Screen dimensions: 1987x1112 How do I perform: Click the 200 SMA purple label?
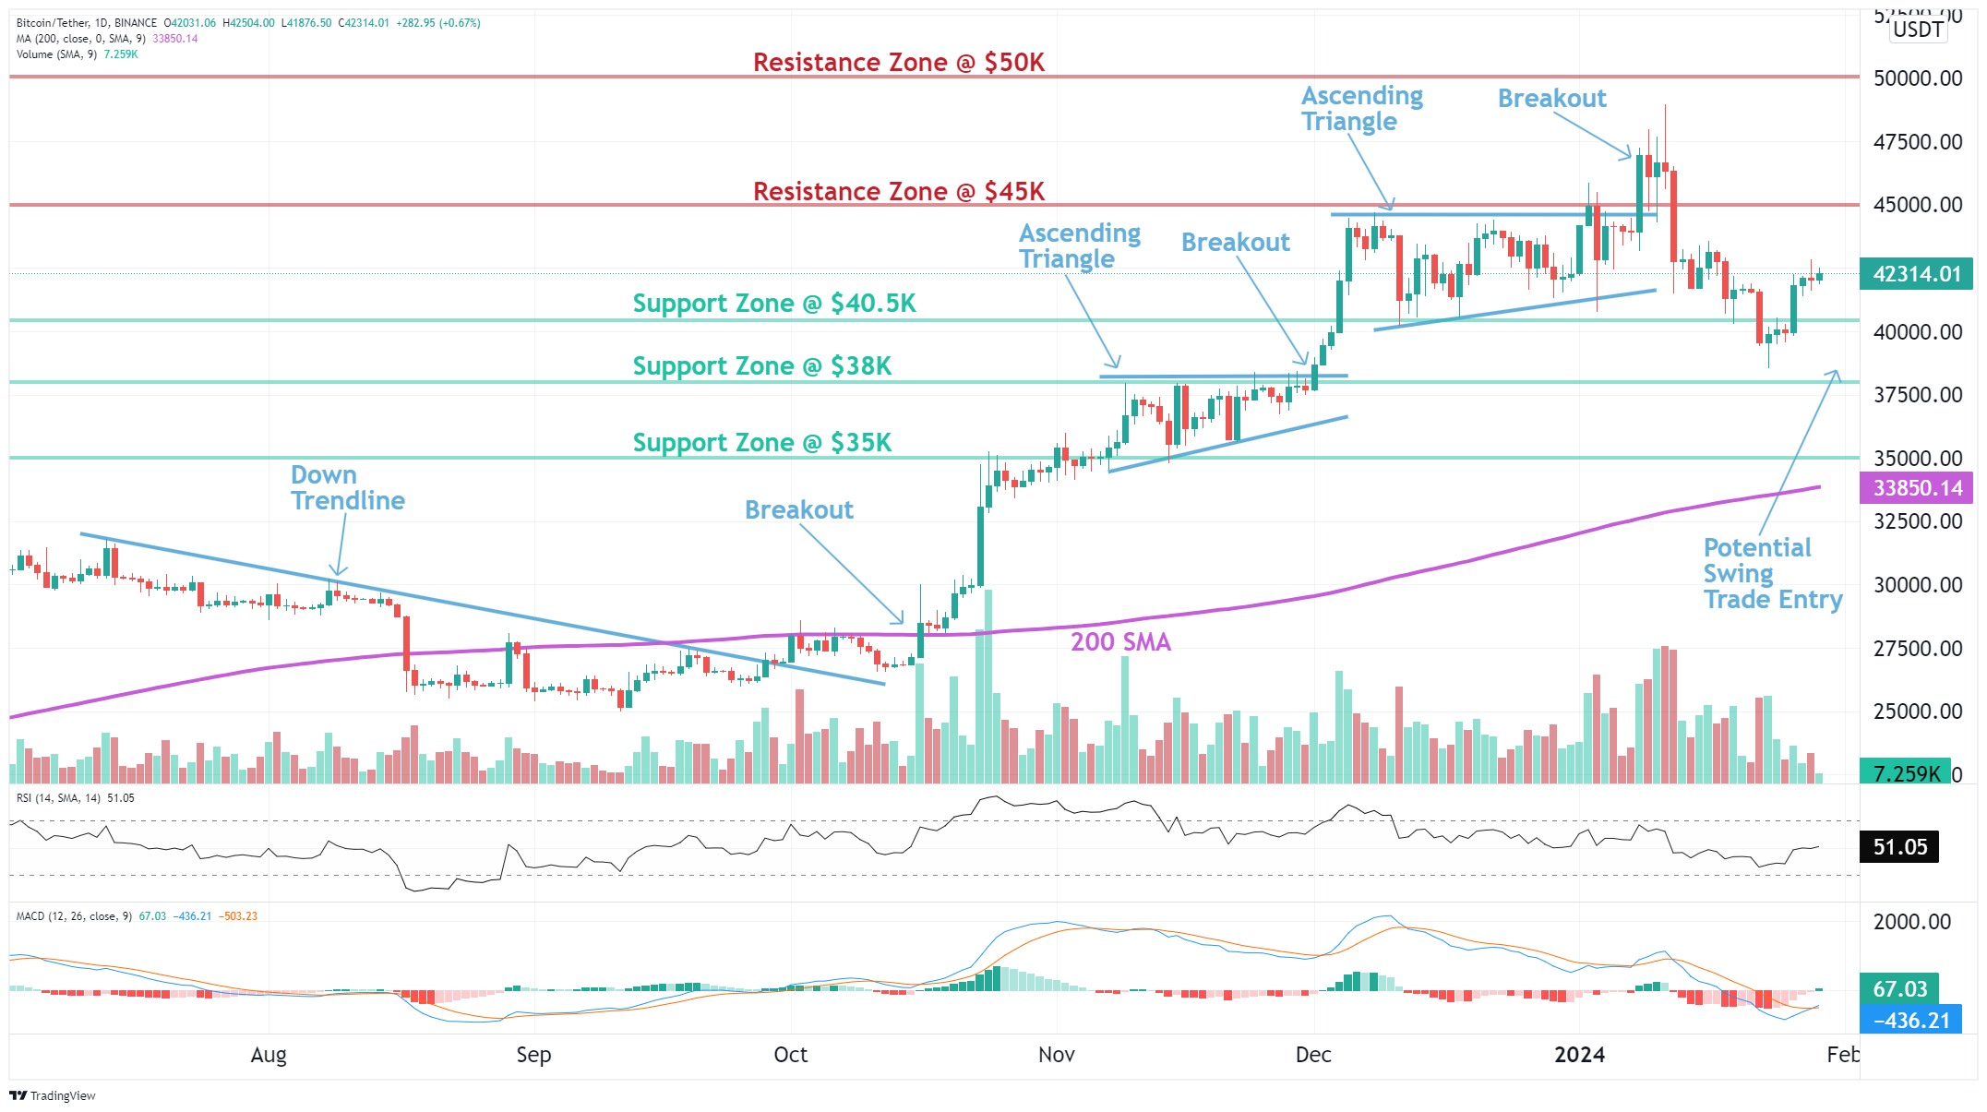(1120, 641)
